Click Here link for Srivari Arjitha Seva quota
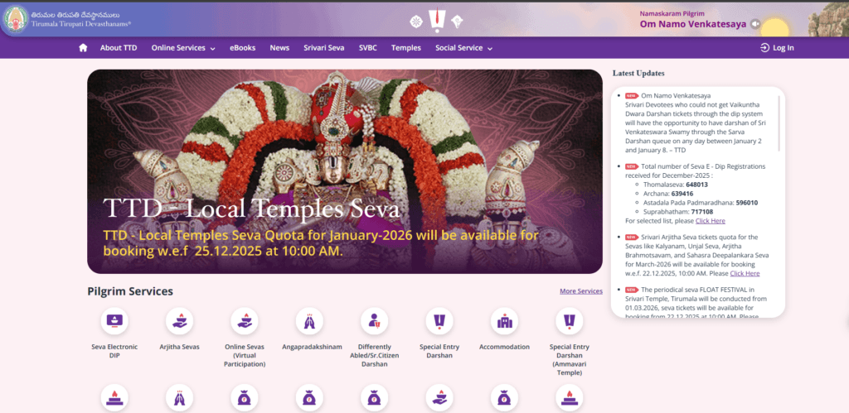The image size is (849, 413). [745, 273]
